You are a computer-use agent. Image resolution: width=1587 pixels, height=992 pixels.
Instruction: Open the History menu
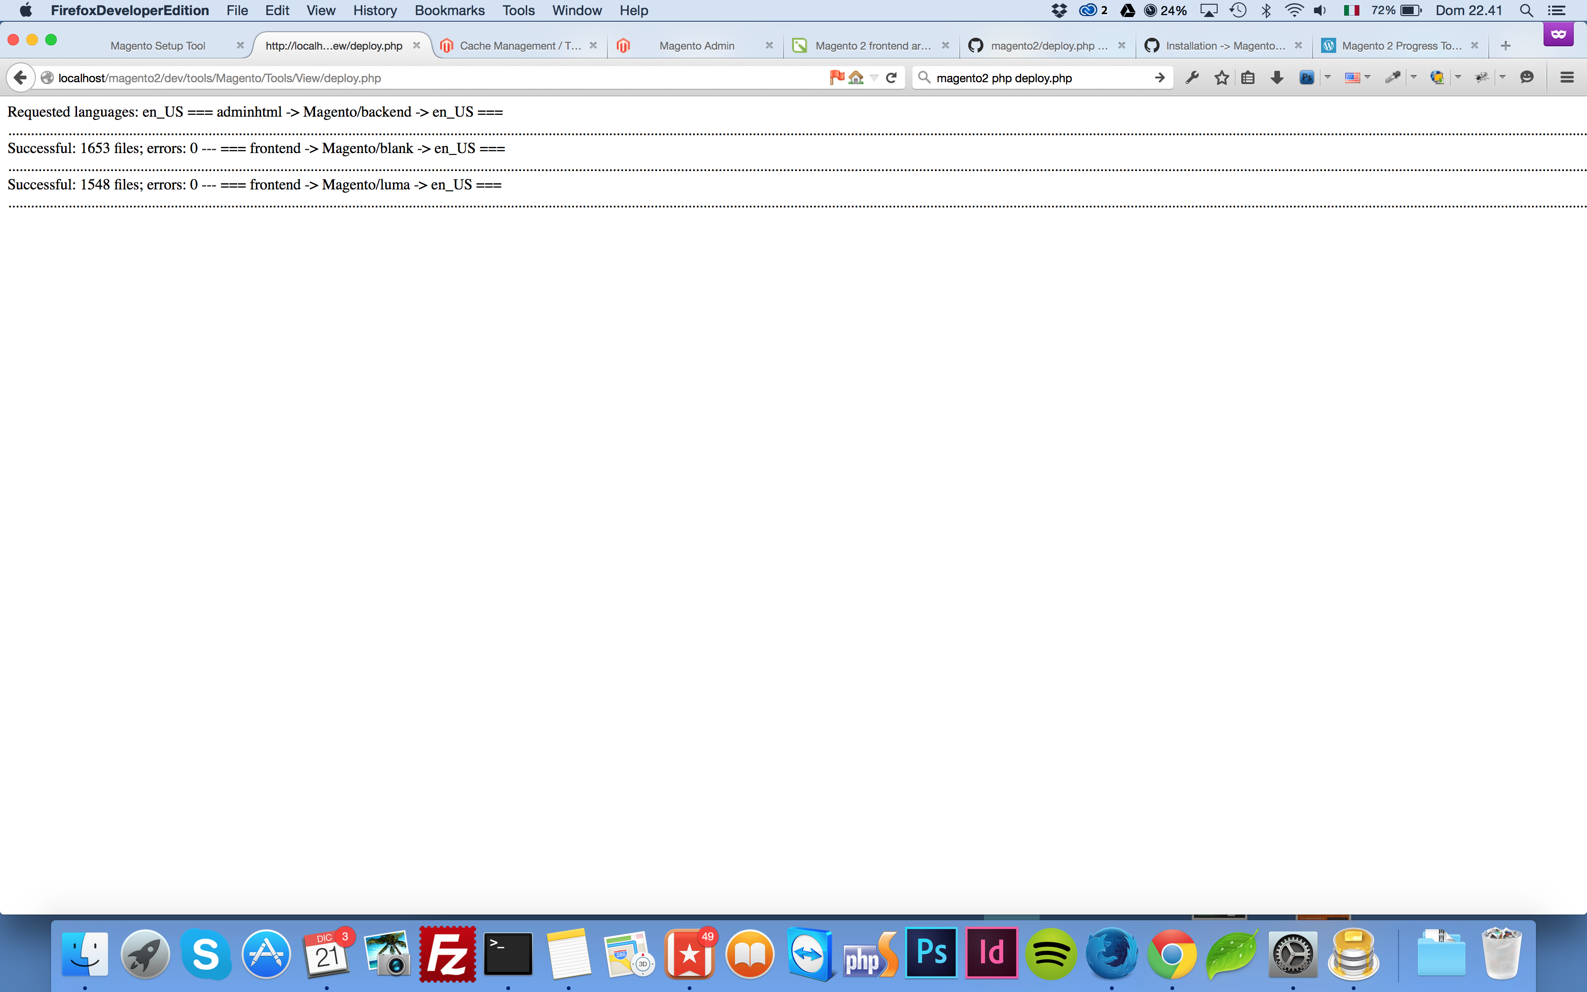click(375, 10)
